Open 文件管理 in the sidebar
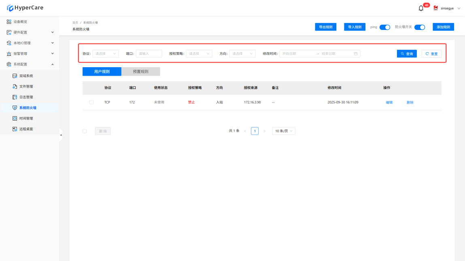The height and width of the screenshot is (261, 465). (x=26, y=87)
